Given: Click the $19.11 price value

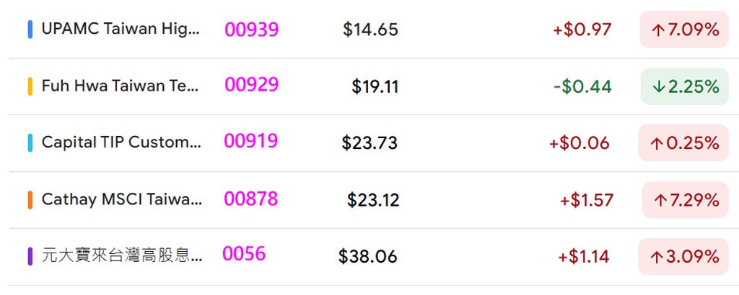Looking at the screenshot, I should (x=375, y=87).
